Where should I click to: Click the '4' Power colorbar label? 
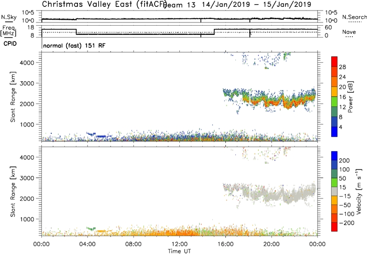tap(340, 127)
